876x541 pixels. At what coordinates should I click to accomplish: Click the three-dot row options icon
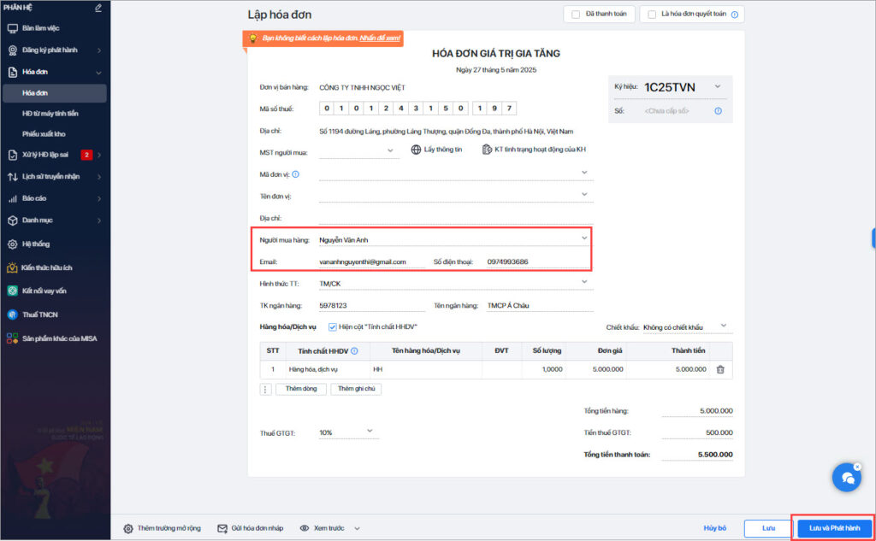(265, 389)
